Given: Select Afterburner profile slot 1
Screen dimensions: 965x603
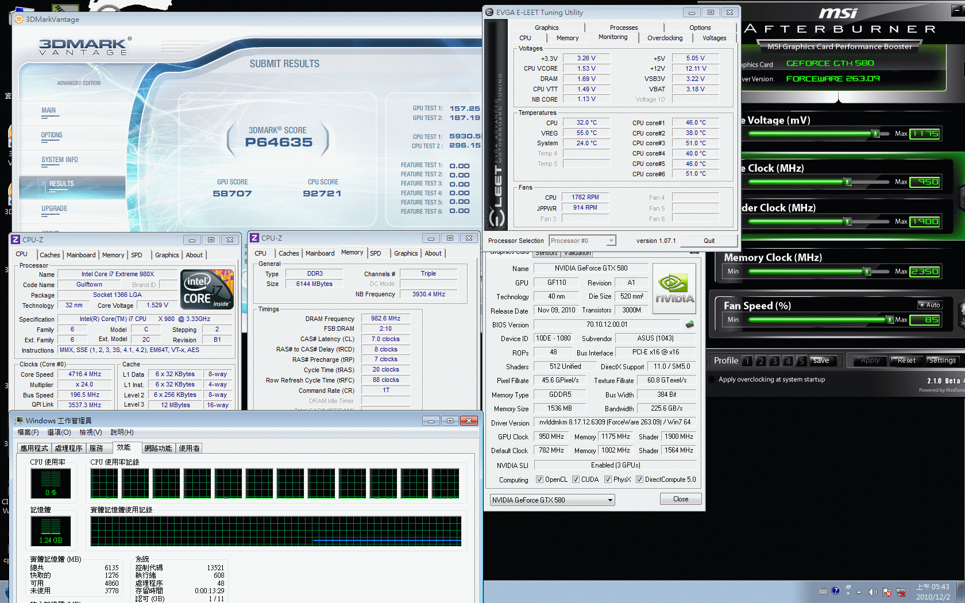Looking at the screenshot, I should coord(747,361).
